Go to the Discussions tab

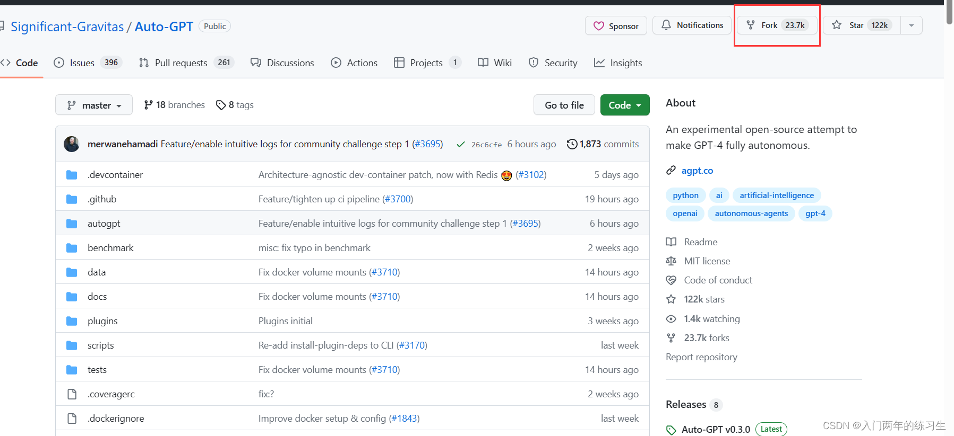282,63
